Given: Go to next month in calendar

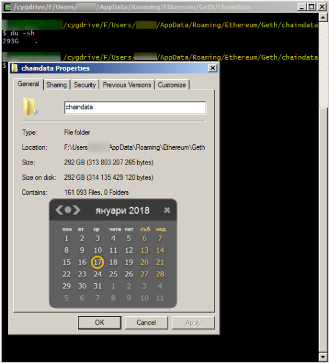Looking at the screenshot, I should click(77, 210).
